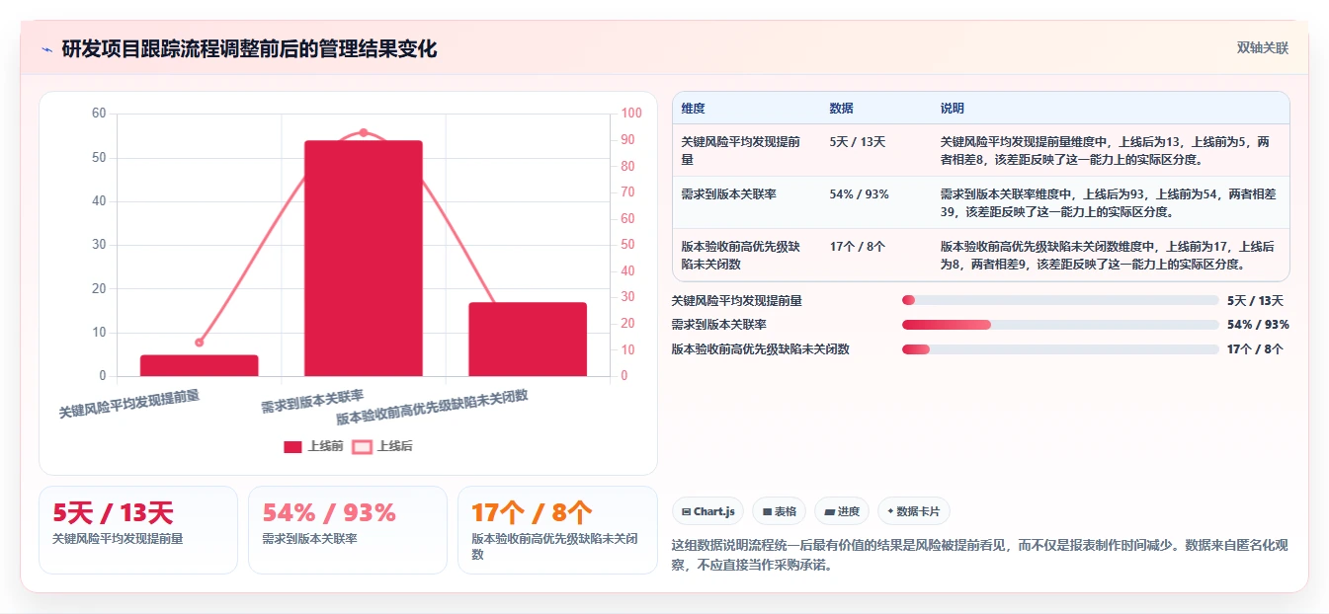This screenshot has height=614, width=1329.
Task: Click the tallest red bar in chart
Action: point(364,259)
